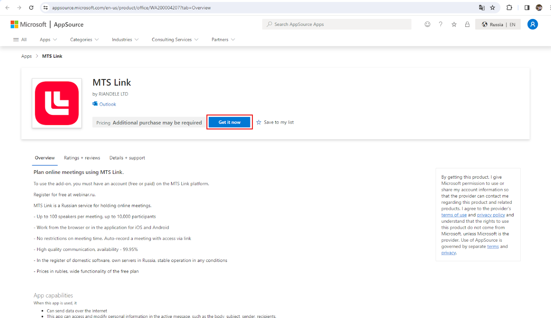Open the Chrome profile avatar
551x318 pixels.
click(539, 8)
